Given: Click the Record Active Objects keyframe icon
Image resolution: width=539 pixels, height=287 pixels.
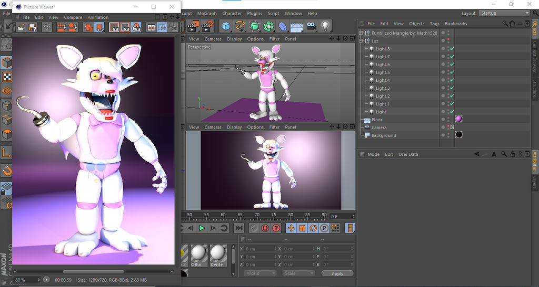Looking at the screenshot, I should pyautogui.click(x=254, y=228).
